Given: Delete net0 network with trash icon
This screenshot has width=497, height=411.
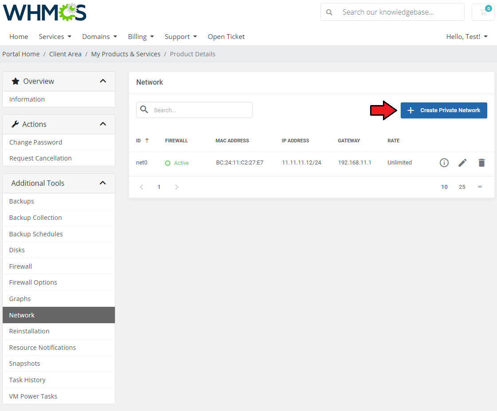Looking at the screenshot, I should coord(481,163).
